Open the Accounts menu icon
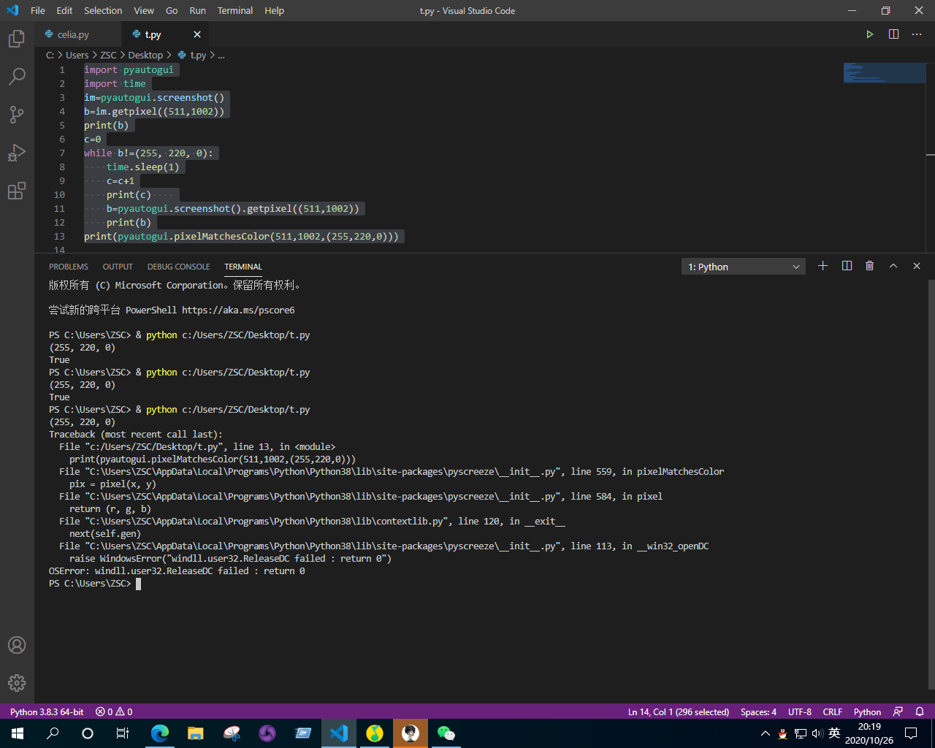The width and height of the screenshot is (935, 748). (x=17, y=645)
